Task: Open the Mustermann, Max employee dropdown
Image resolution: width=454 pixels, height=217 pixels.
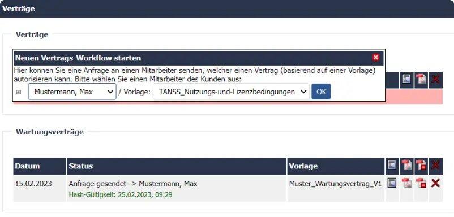Action: click(72, 92)
